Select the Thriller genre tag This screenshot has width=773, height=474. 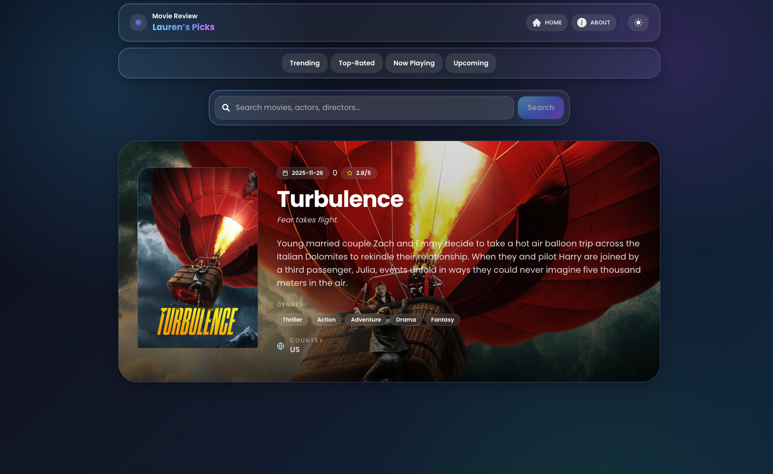[x=292, y=320]
